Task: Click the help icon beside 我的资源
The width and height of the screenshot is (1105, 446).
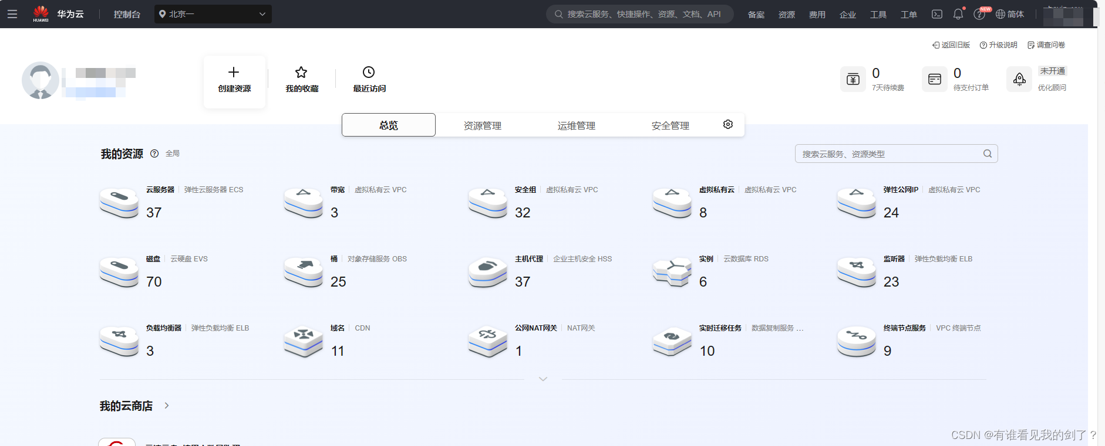Action: (x=154, y=154)
